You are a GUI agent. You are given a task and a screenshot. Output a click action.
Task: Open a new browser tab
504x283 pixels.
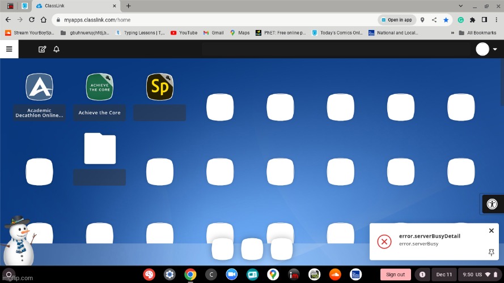[128, 6]
